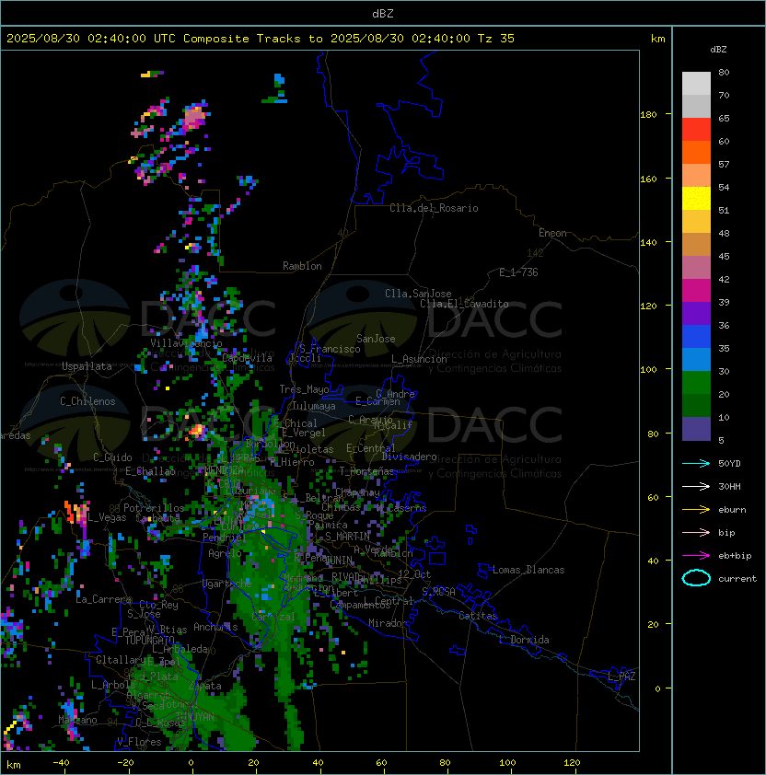Click the 'TUPUNGATO' map label
The width and height of the screenshot is (766, 775).
149,641
